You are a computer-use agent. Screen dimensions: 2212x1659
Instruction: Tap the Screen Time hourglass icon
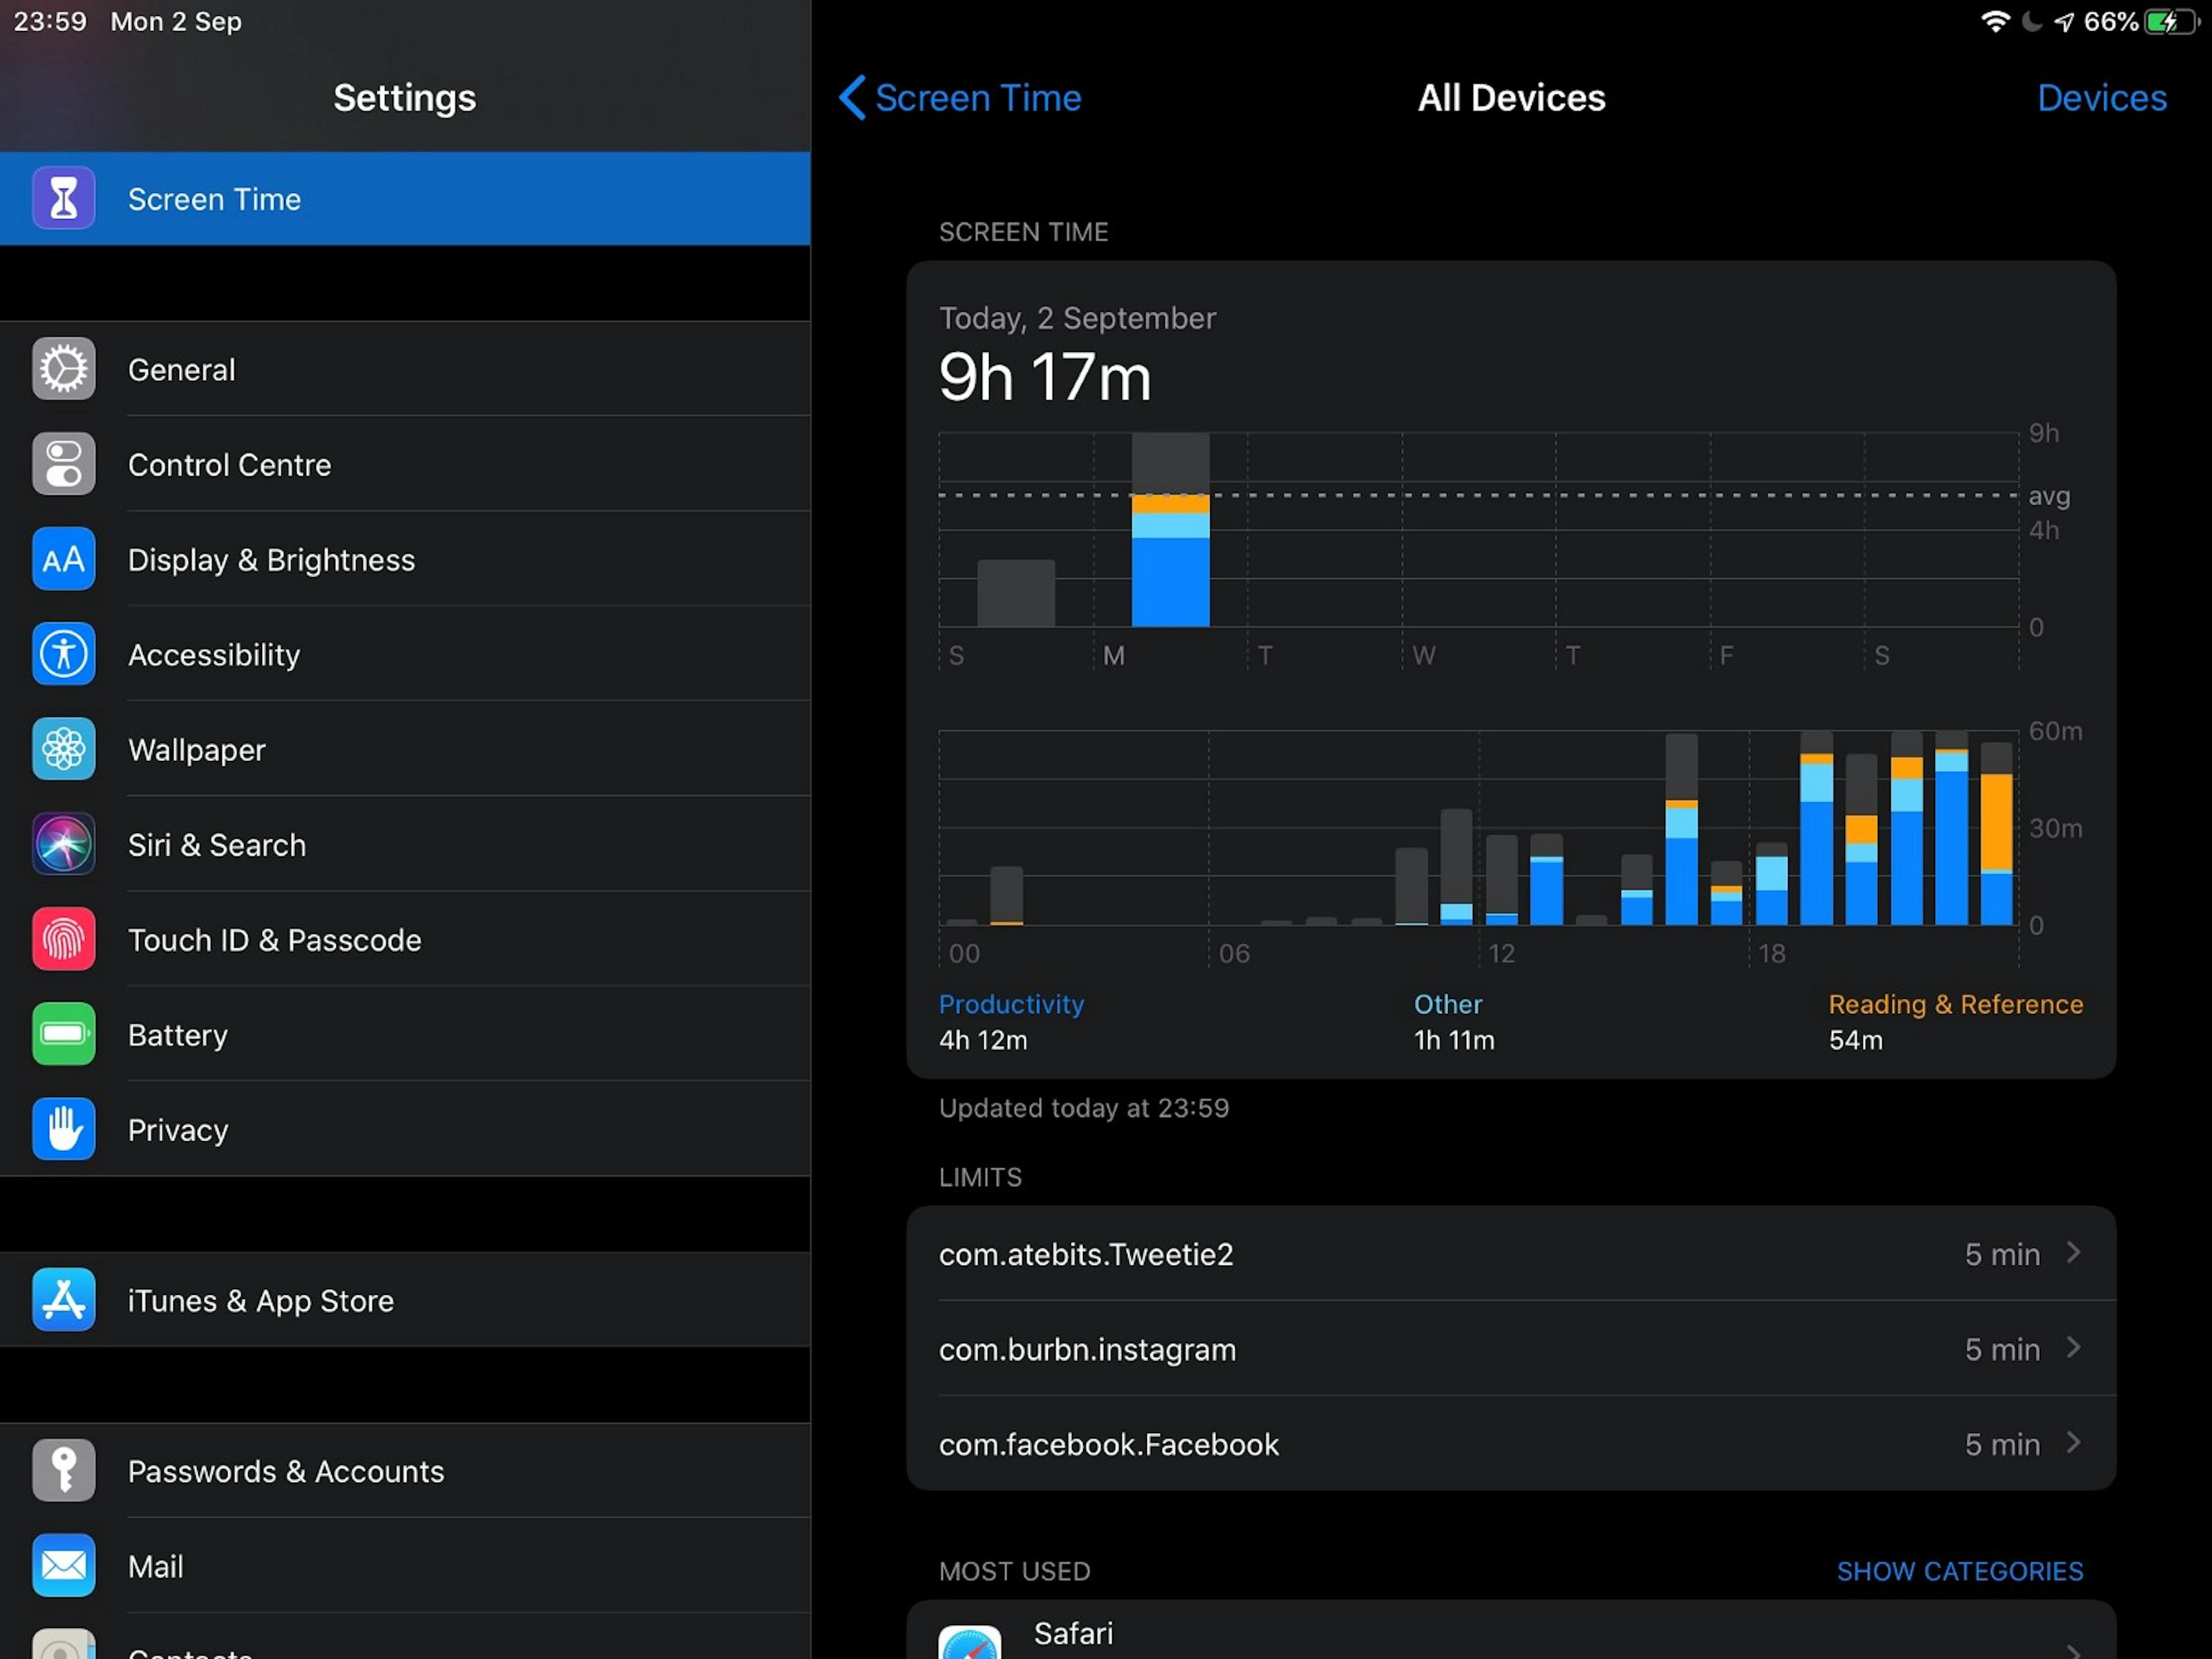coord(63,198)
